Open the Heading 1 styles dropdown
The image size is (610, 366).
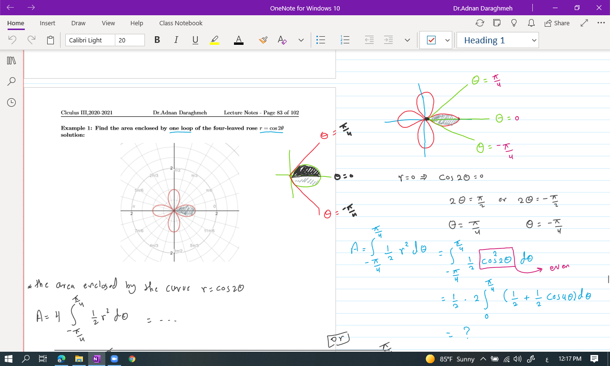(x=498, y=41)
